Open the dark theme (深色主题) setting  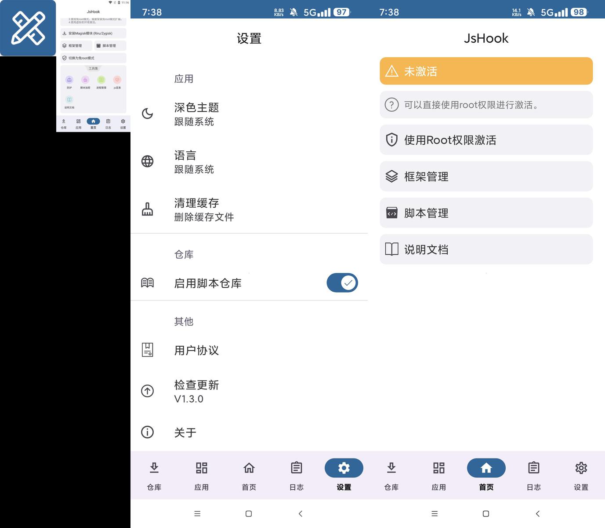click(249, 114)
